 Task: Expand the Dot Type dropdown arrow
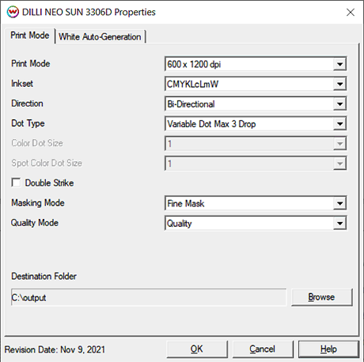point(339,124)
